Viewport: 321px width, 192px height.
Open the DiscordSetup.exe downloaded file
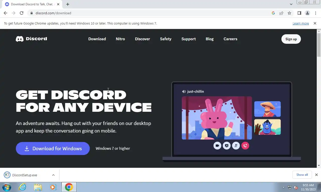[25, 175]
